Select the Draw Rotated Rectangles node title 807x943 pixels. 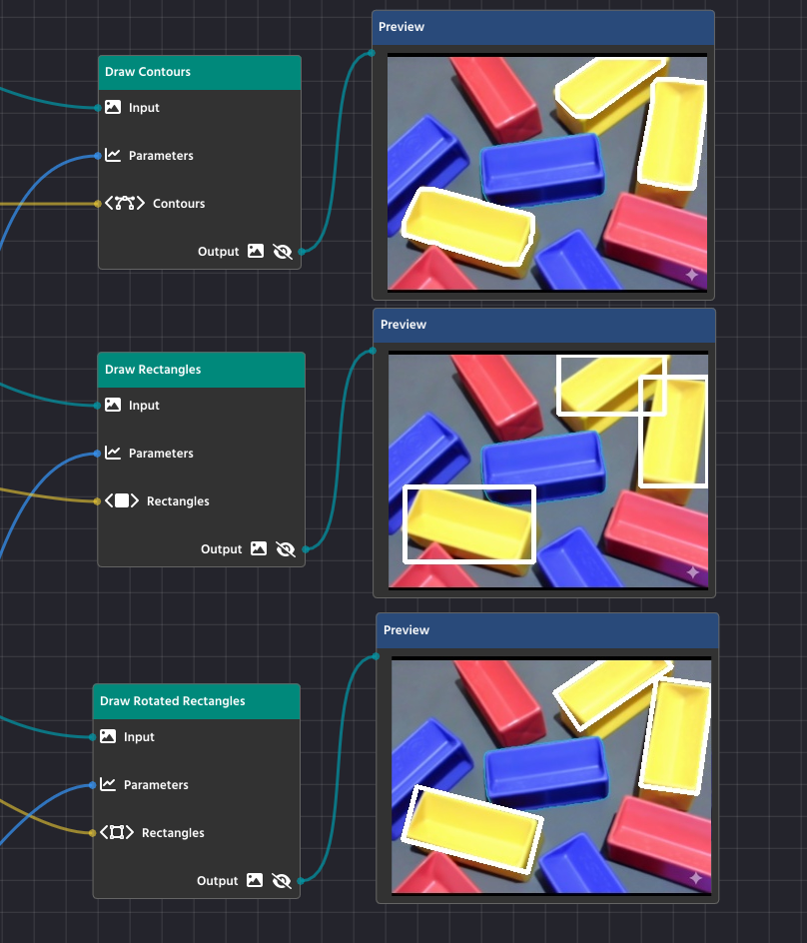click(196, 701)
